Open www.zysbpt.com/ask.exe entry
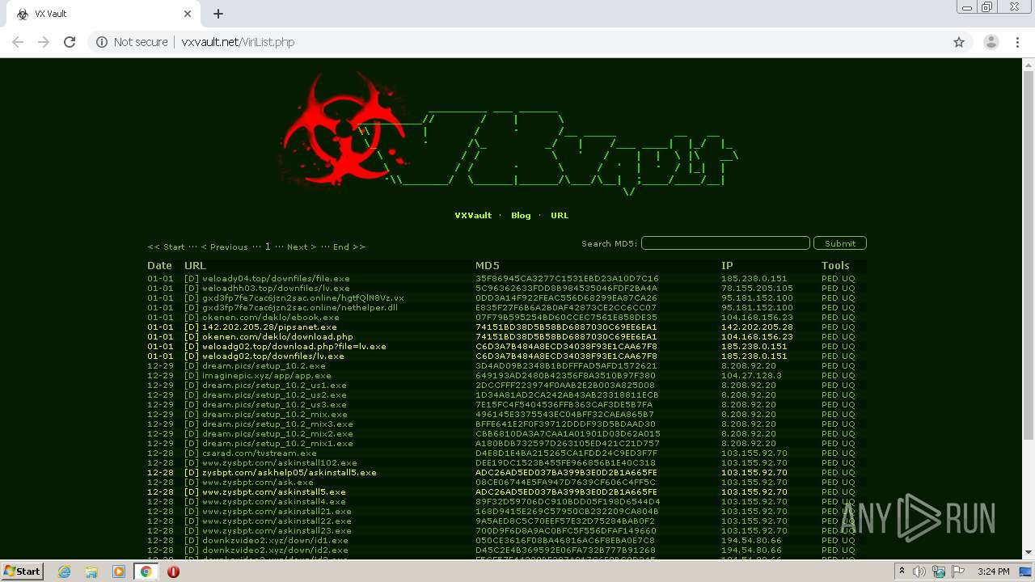Screen dimensions: 1035x582 point(257,483)
